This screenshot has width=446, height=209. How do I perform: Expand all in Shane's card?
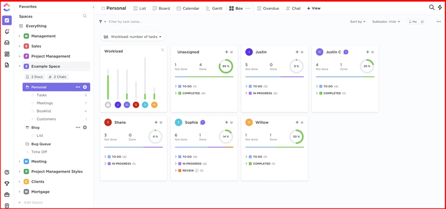click(161, 122)
